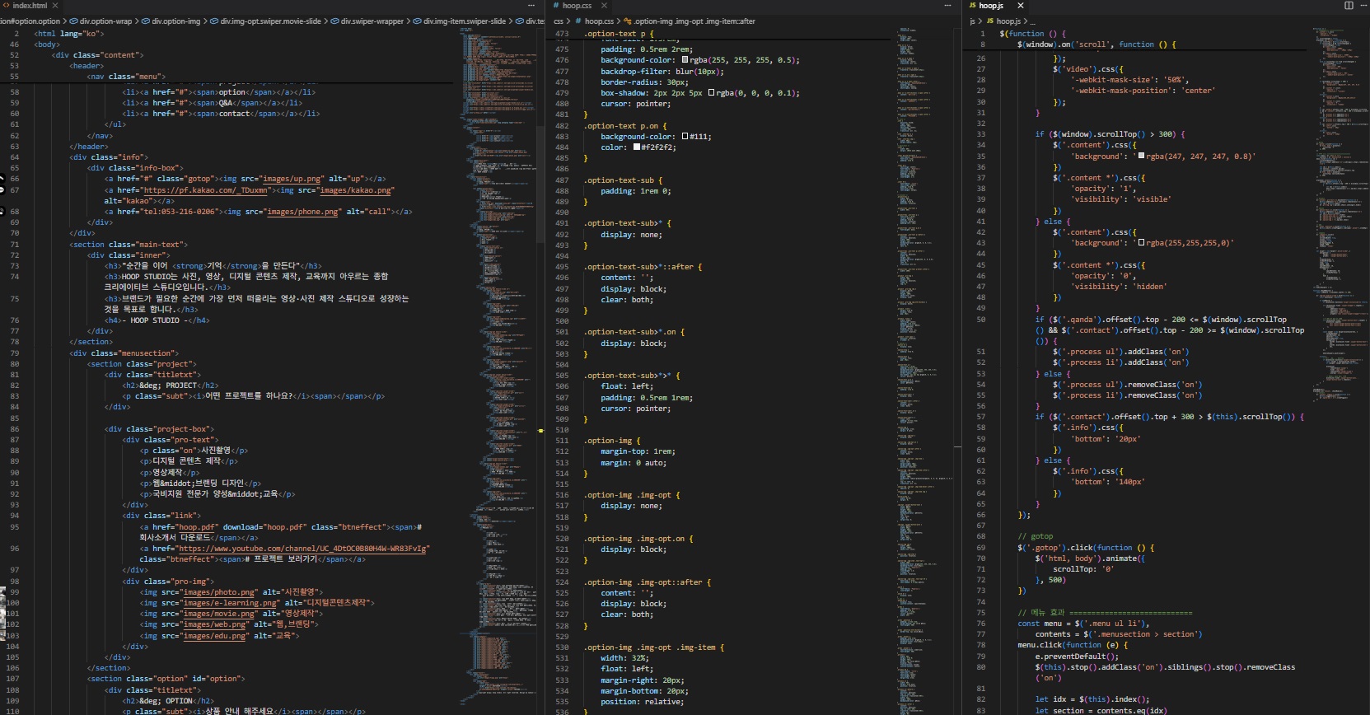Open More Actions in the hoop.css group

947,6
